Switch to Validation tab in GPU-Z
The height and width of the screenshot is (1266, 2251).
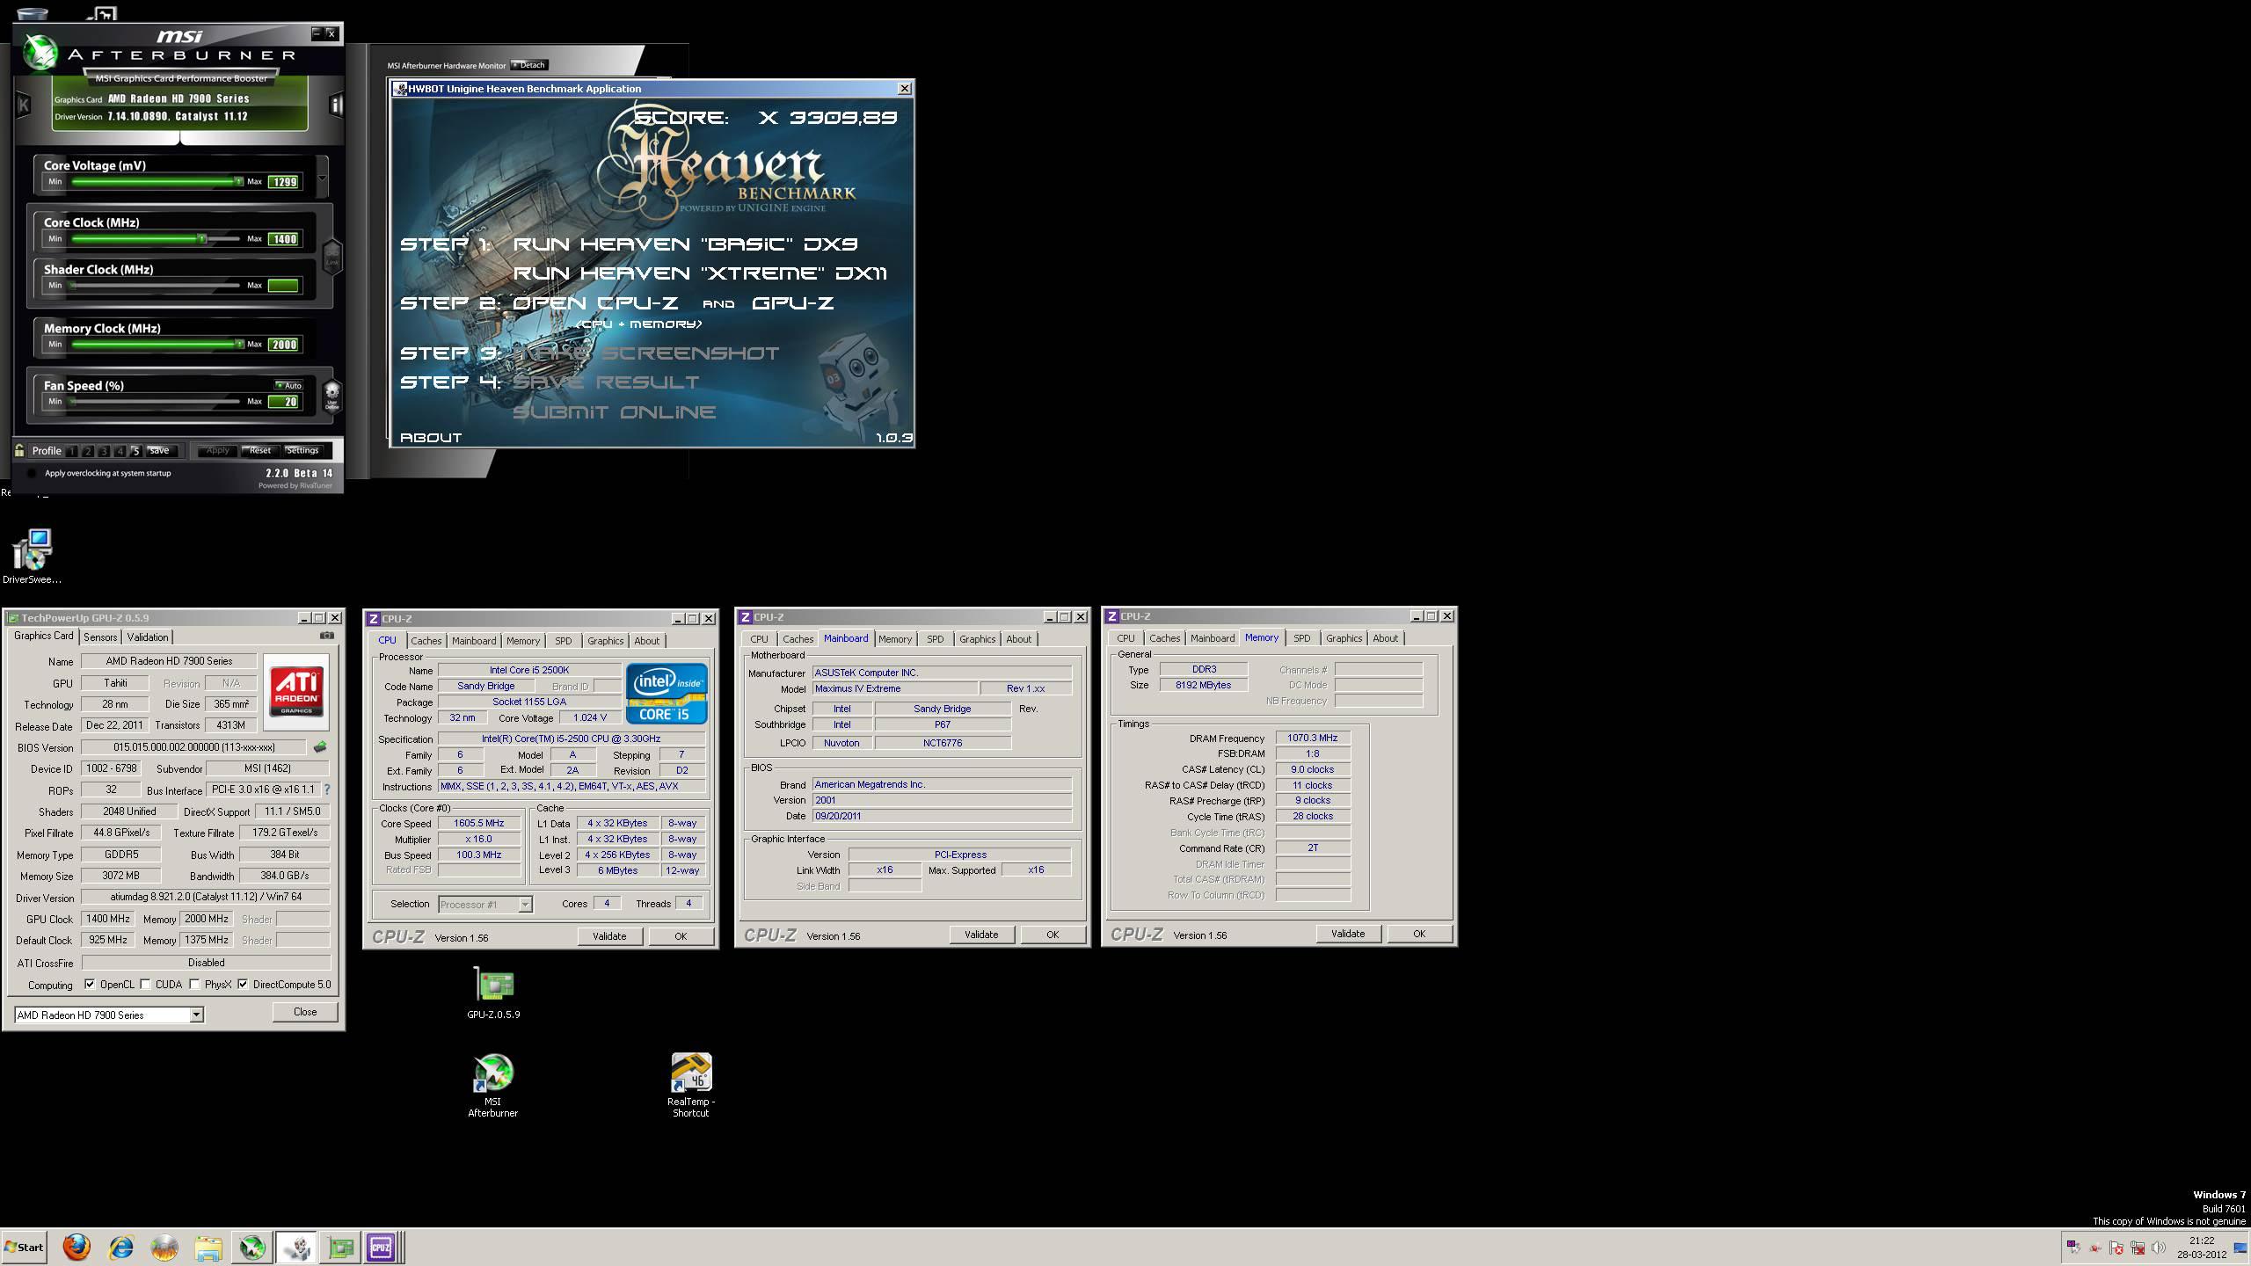tap(148, 637)
